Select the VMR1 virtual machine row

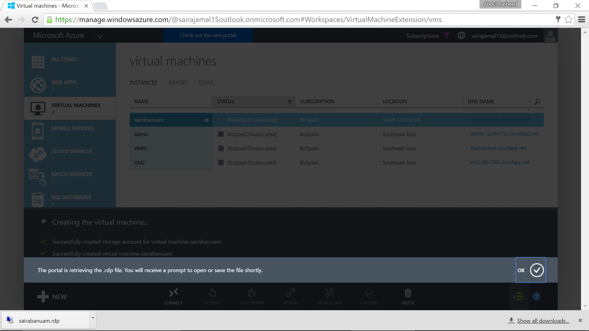337,148
